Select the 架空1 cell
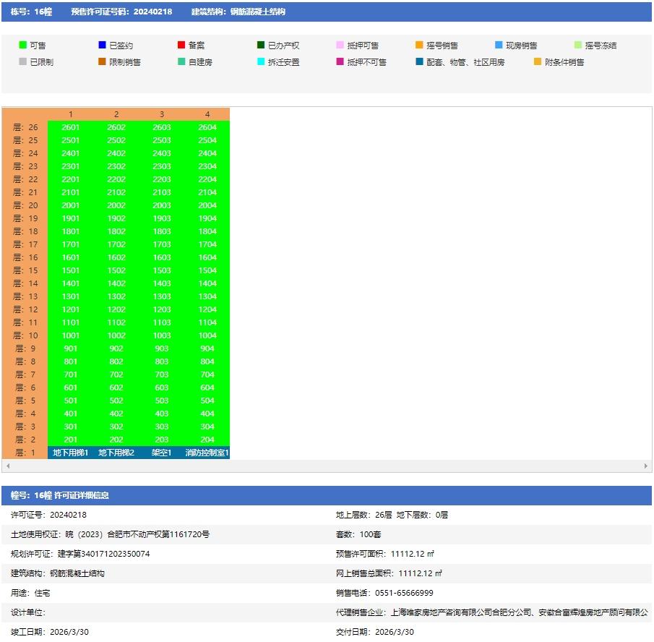The width and height of the screenshot is (654, 642). click(x=162, y=453)
